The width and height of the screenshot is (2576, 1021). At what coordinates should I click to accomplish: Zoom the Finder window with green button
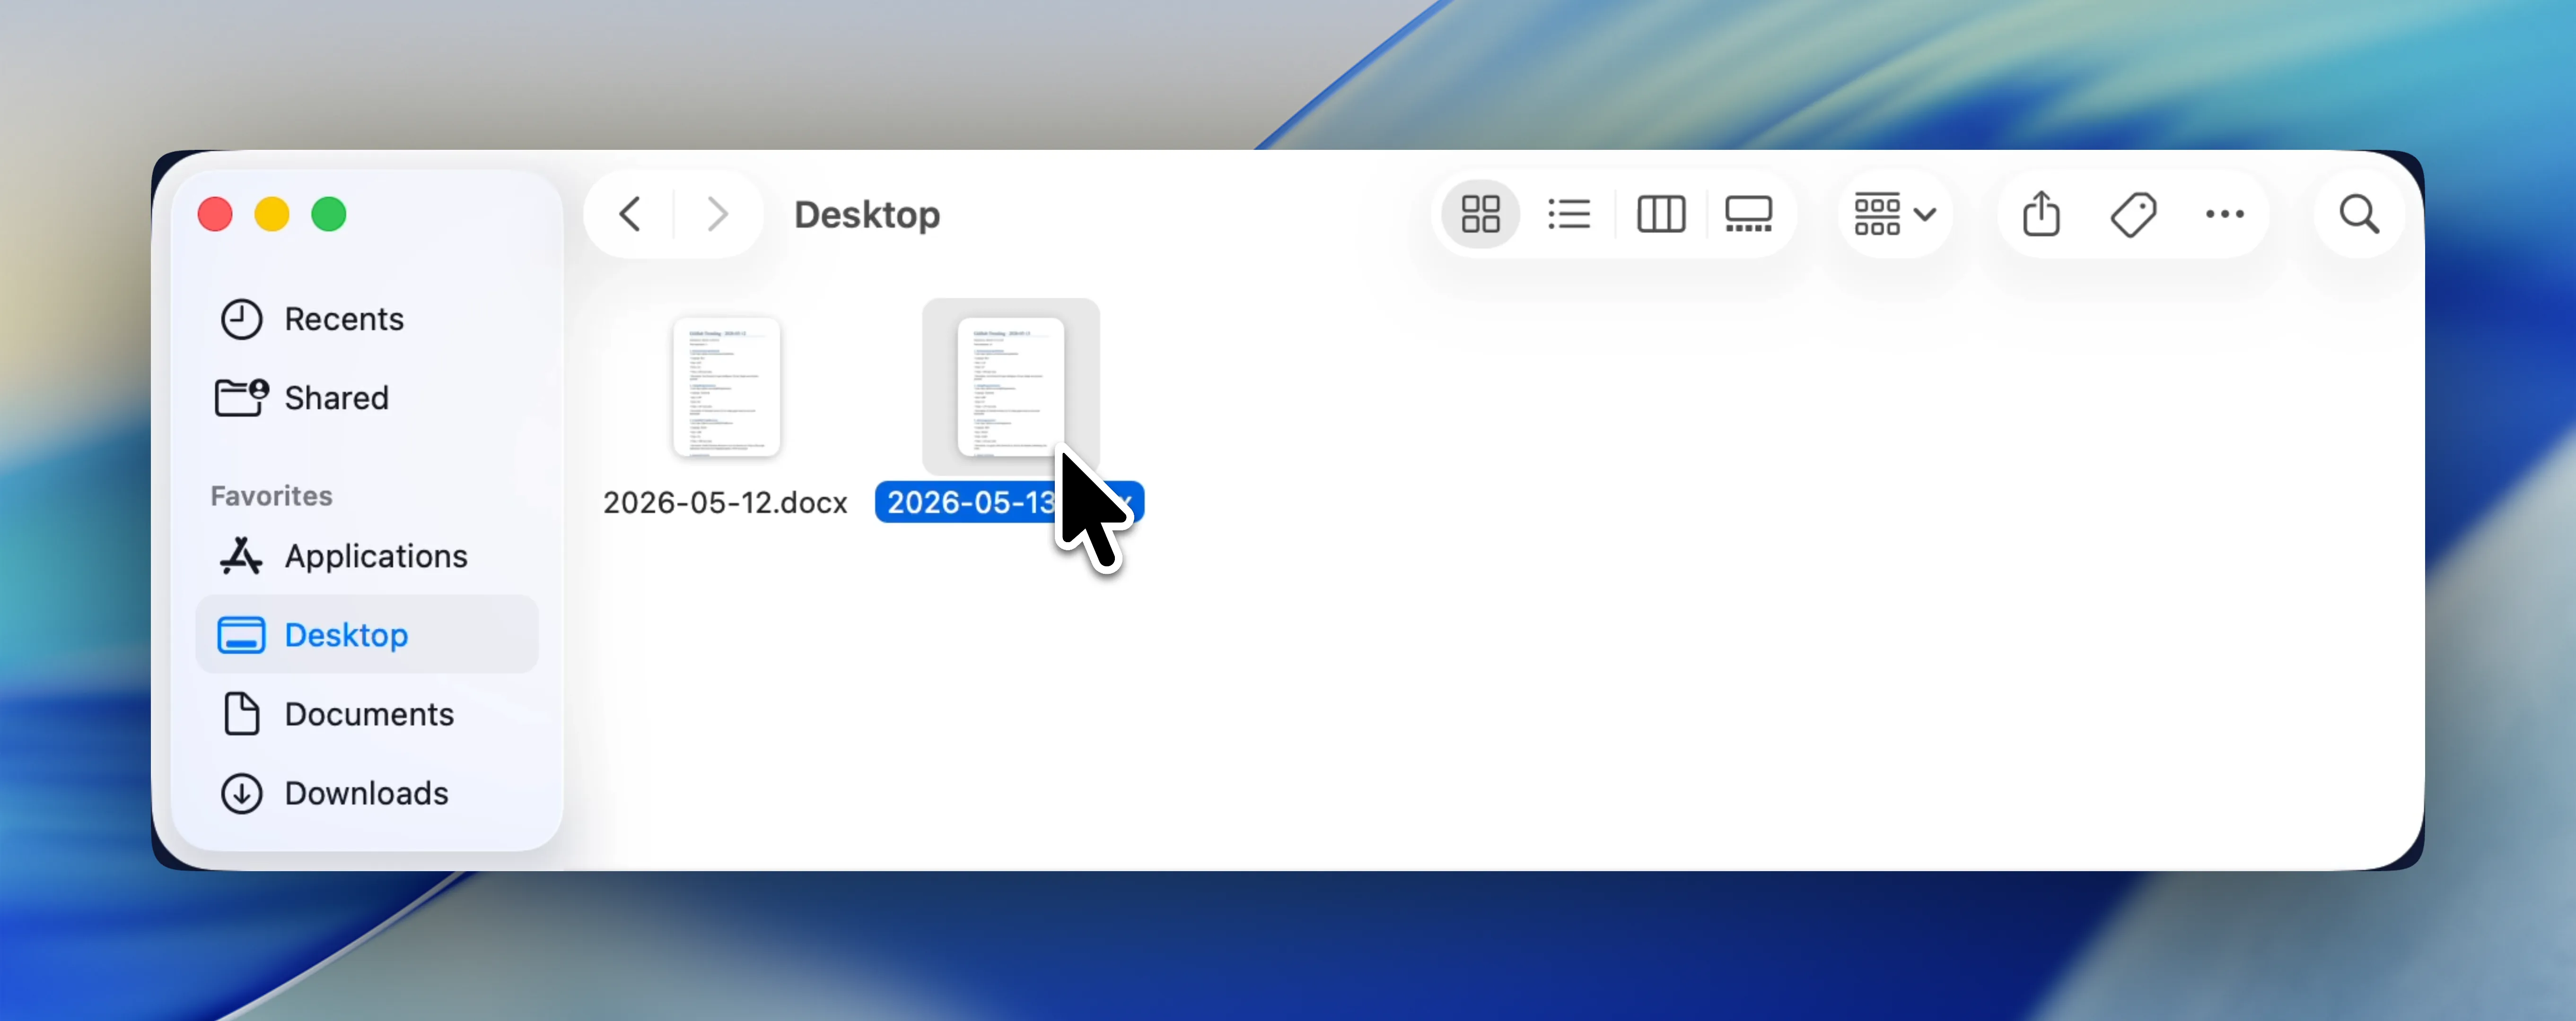tap(329, 214)
